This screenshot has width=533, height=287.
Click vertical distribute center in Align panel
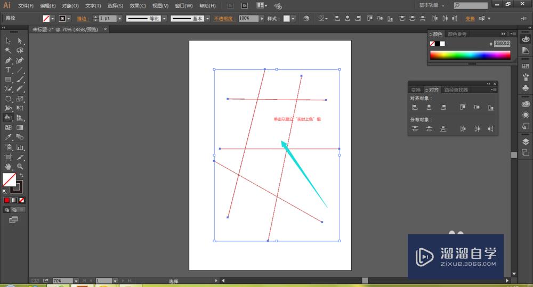point(429,129)
